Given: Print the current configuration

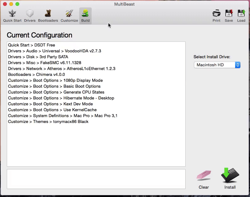Looking at the screenshot, I should [216, 16].
